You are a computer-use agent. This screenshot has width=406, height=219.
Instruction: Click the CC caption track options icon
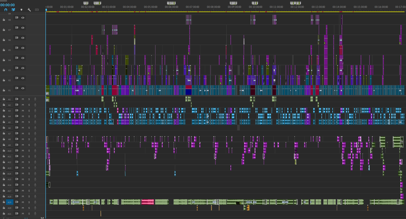pos(37,10)
